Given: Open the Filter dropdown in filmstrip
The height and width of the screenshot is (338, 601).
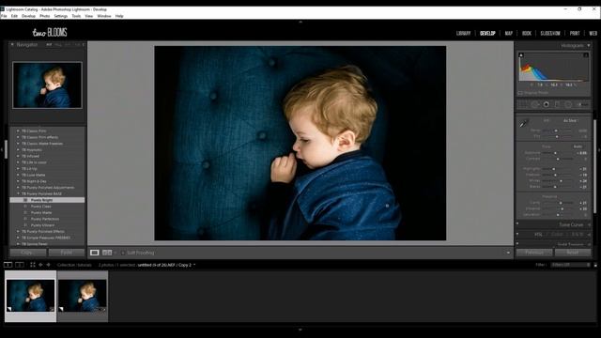Looking at the screenshot, I should pyautogui.click(x=571, y=265).
